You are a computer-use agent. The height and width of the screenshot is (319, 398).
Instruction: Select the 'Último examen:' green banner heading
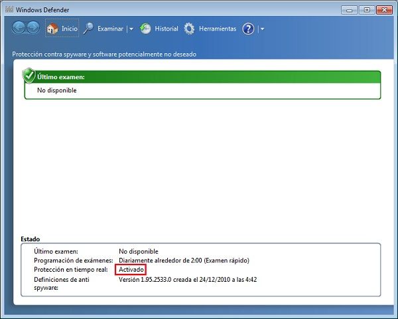(x=61, y=77)
